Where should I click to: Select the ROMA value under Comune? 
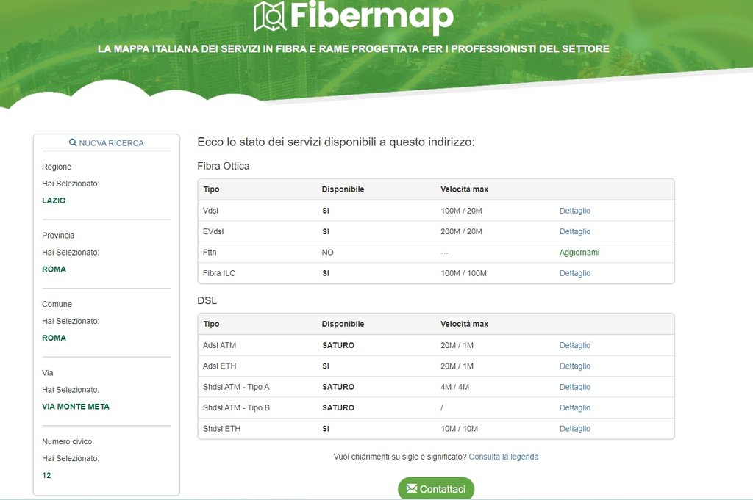coord(54,338)
